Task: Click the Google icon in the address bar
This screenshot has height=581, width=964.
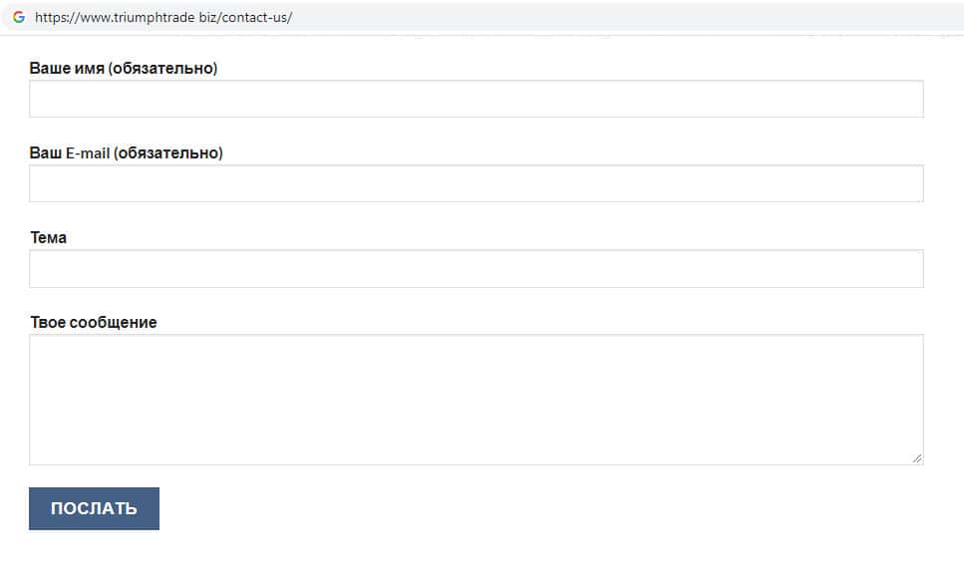Action: pos(19,17)
